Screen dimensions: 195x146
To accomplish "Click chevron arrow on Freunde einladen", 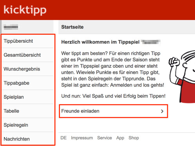I will pos(162,111).
